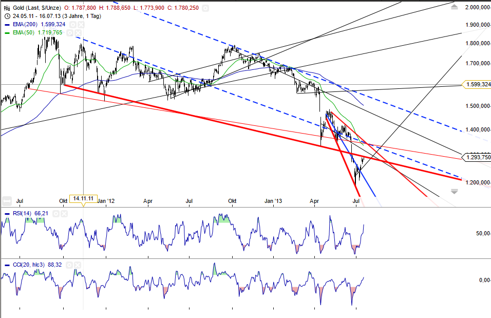Click the down triangle below the price scale

pos(454,191)
